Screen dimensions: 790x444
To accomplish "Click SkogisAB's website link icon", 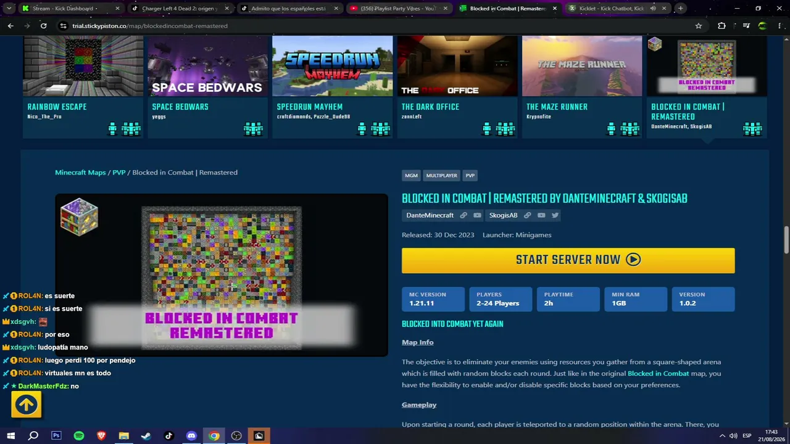I will [x=528, y=215].
